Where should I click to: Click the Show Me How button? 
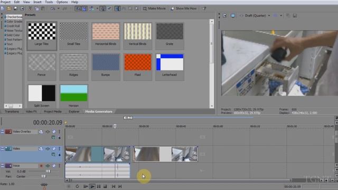pyautogui.click(x=184, y=8)
